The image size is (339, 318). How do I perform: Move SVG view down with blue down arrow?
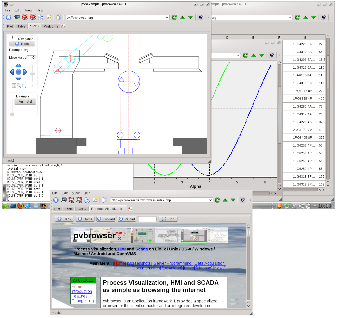[18, 78]
